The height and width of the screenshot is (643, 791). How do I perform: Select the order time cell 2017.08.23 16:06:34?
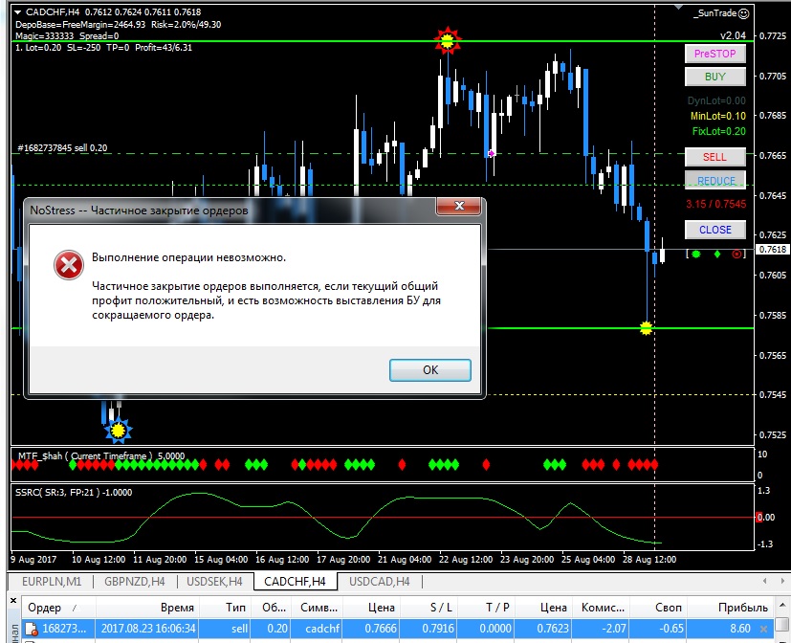[148, 629]
